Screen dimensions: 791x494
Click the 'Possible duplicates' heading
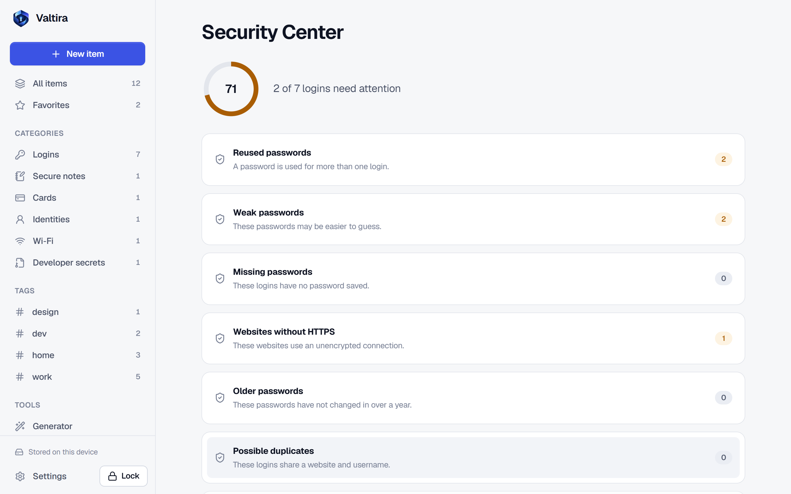pyautogui.click(x=273, y=451)
